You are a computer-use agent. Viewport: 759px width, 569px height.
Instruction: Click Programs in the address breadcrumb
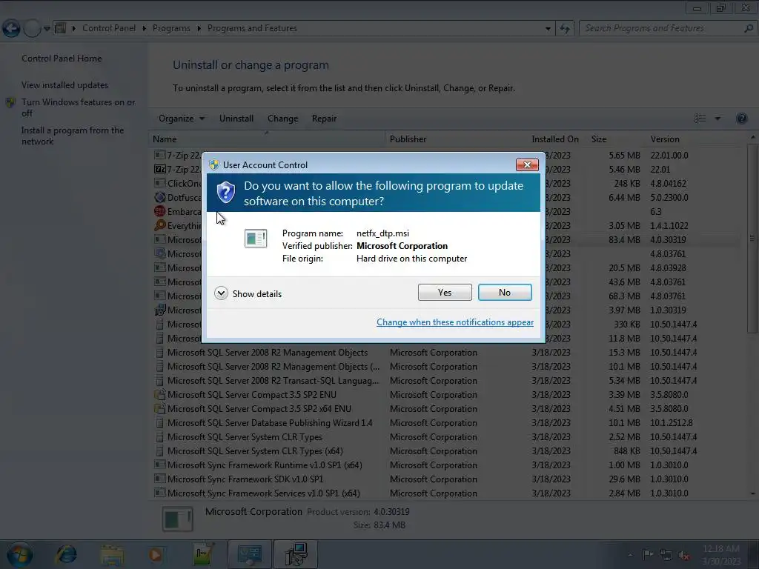tap(171, 28)
